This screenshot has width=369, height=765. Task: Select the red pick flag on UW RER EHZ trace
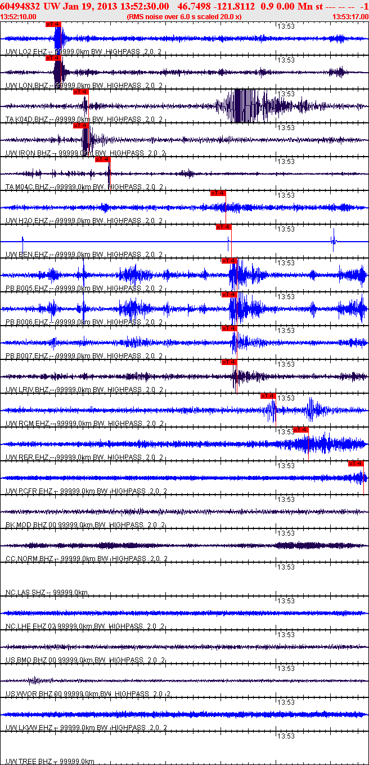tap(301, 430)
